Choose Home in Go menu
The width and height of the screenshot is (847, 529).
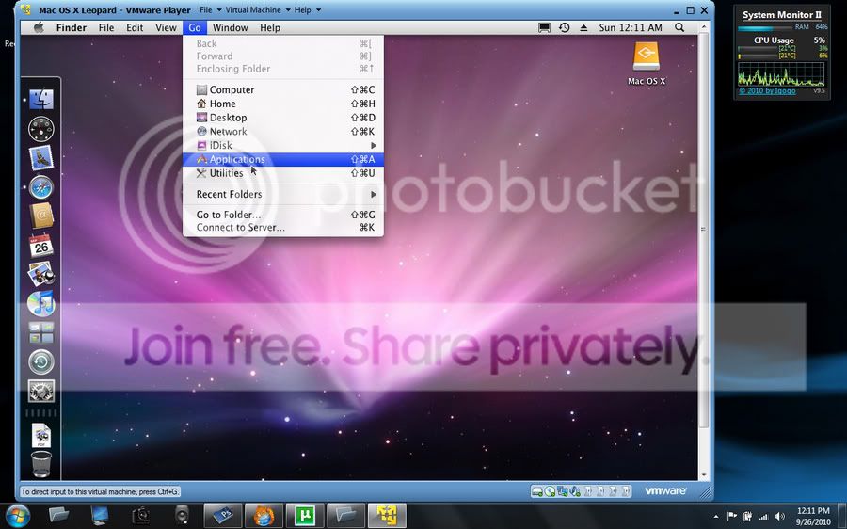tap(283, 104)
